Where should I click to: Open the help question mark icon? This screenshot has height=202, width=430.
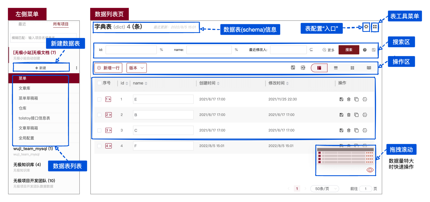(365, 50)
